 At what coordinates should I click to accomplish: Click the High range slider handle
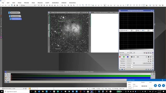[134, 67]
